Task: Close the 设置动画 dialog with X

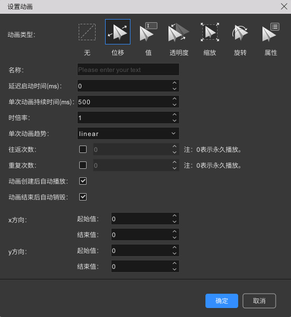Action: pyautogui.click(x=284, y=7)
